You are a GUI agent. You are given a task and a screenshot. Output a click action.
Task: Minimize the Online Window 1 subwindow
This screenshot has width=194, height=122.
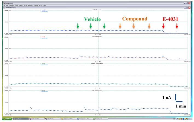coord(185,8)
